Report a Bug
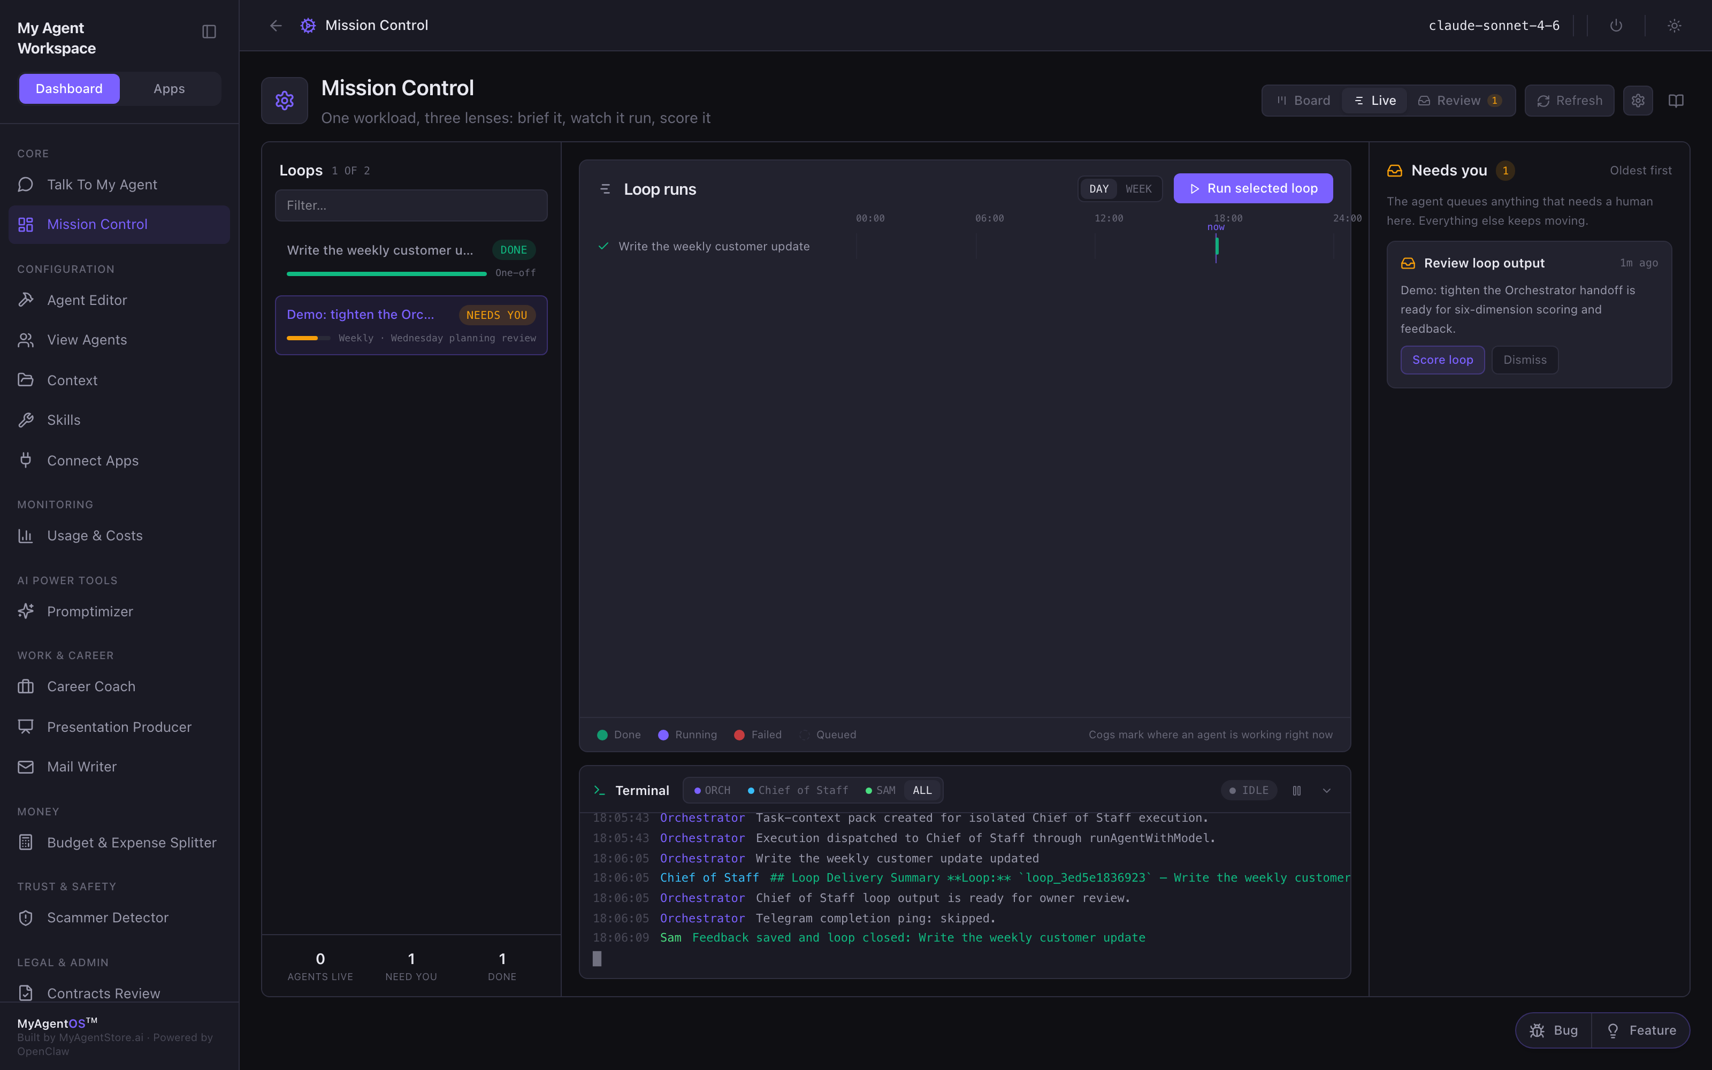Image resolution: width=1712 pixels, height=1070 pixels. [x=1554, y=1030]
